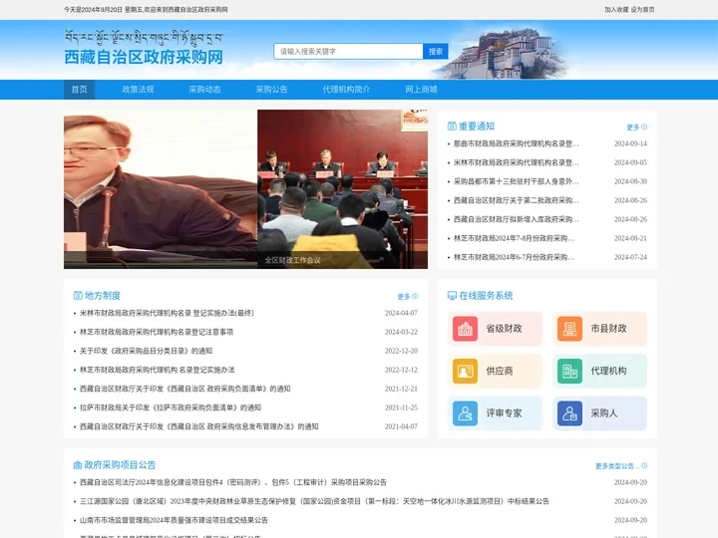Open 西藏自治区司法厅2024年信息化建设项目 announcement

[233, 482]
